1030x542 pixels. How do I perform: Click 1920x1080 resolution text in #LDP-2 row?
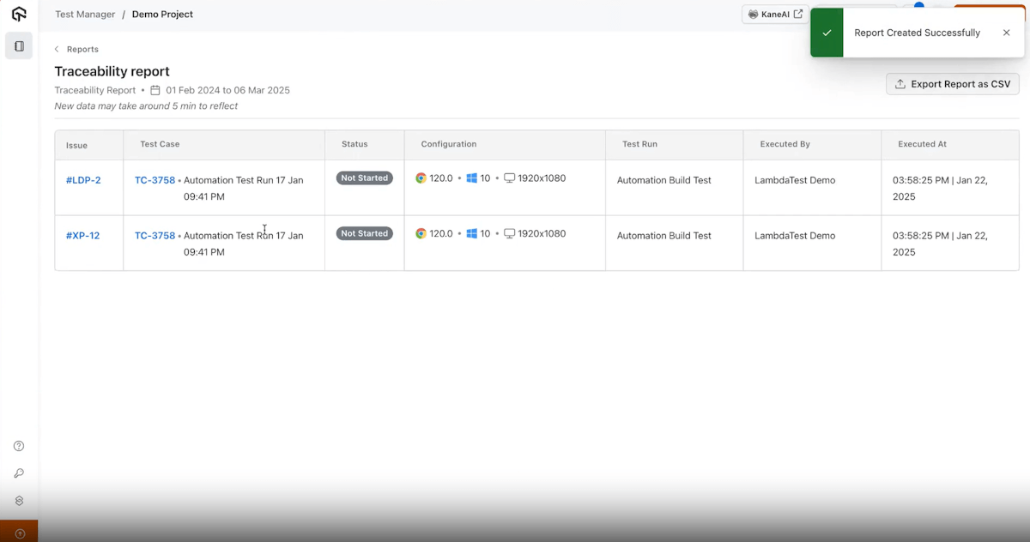[x=542, y=178]
